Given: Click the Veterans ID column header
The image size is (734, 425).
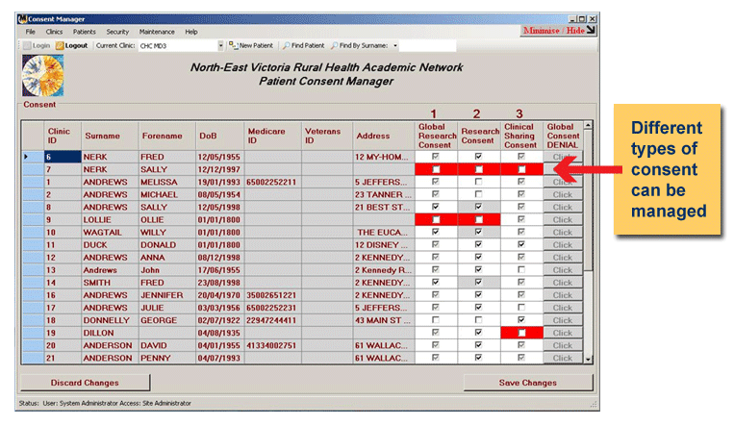Looking at the screenshot, I should 327,136.
